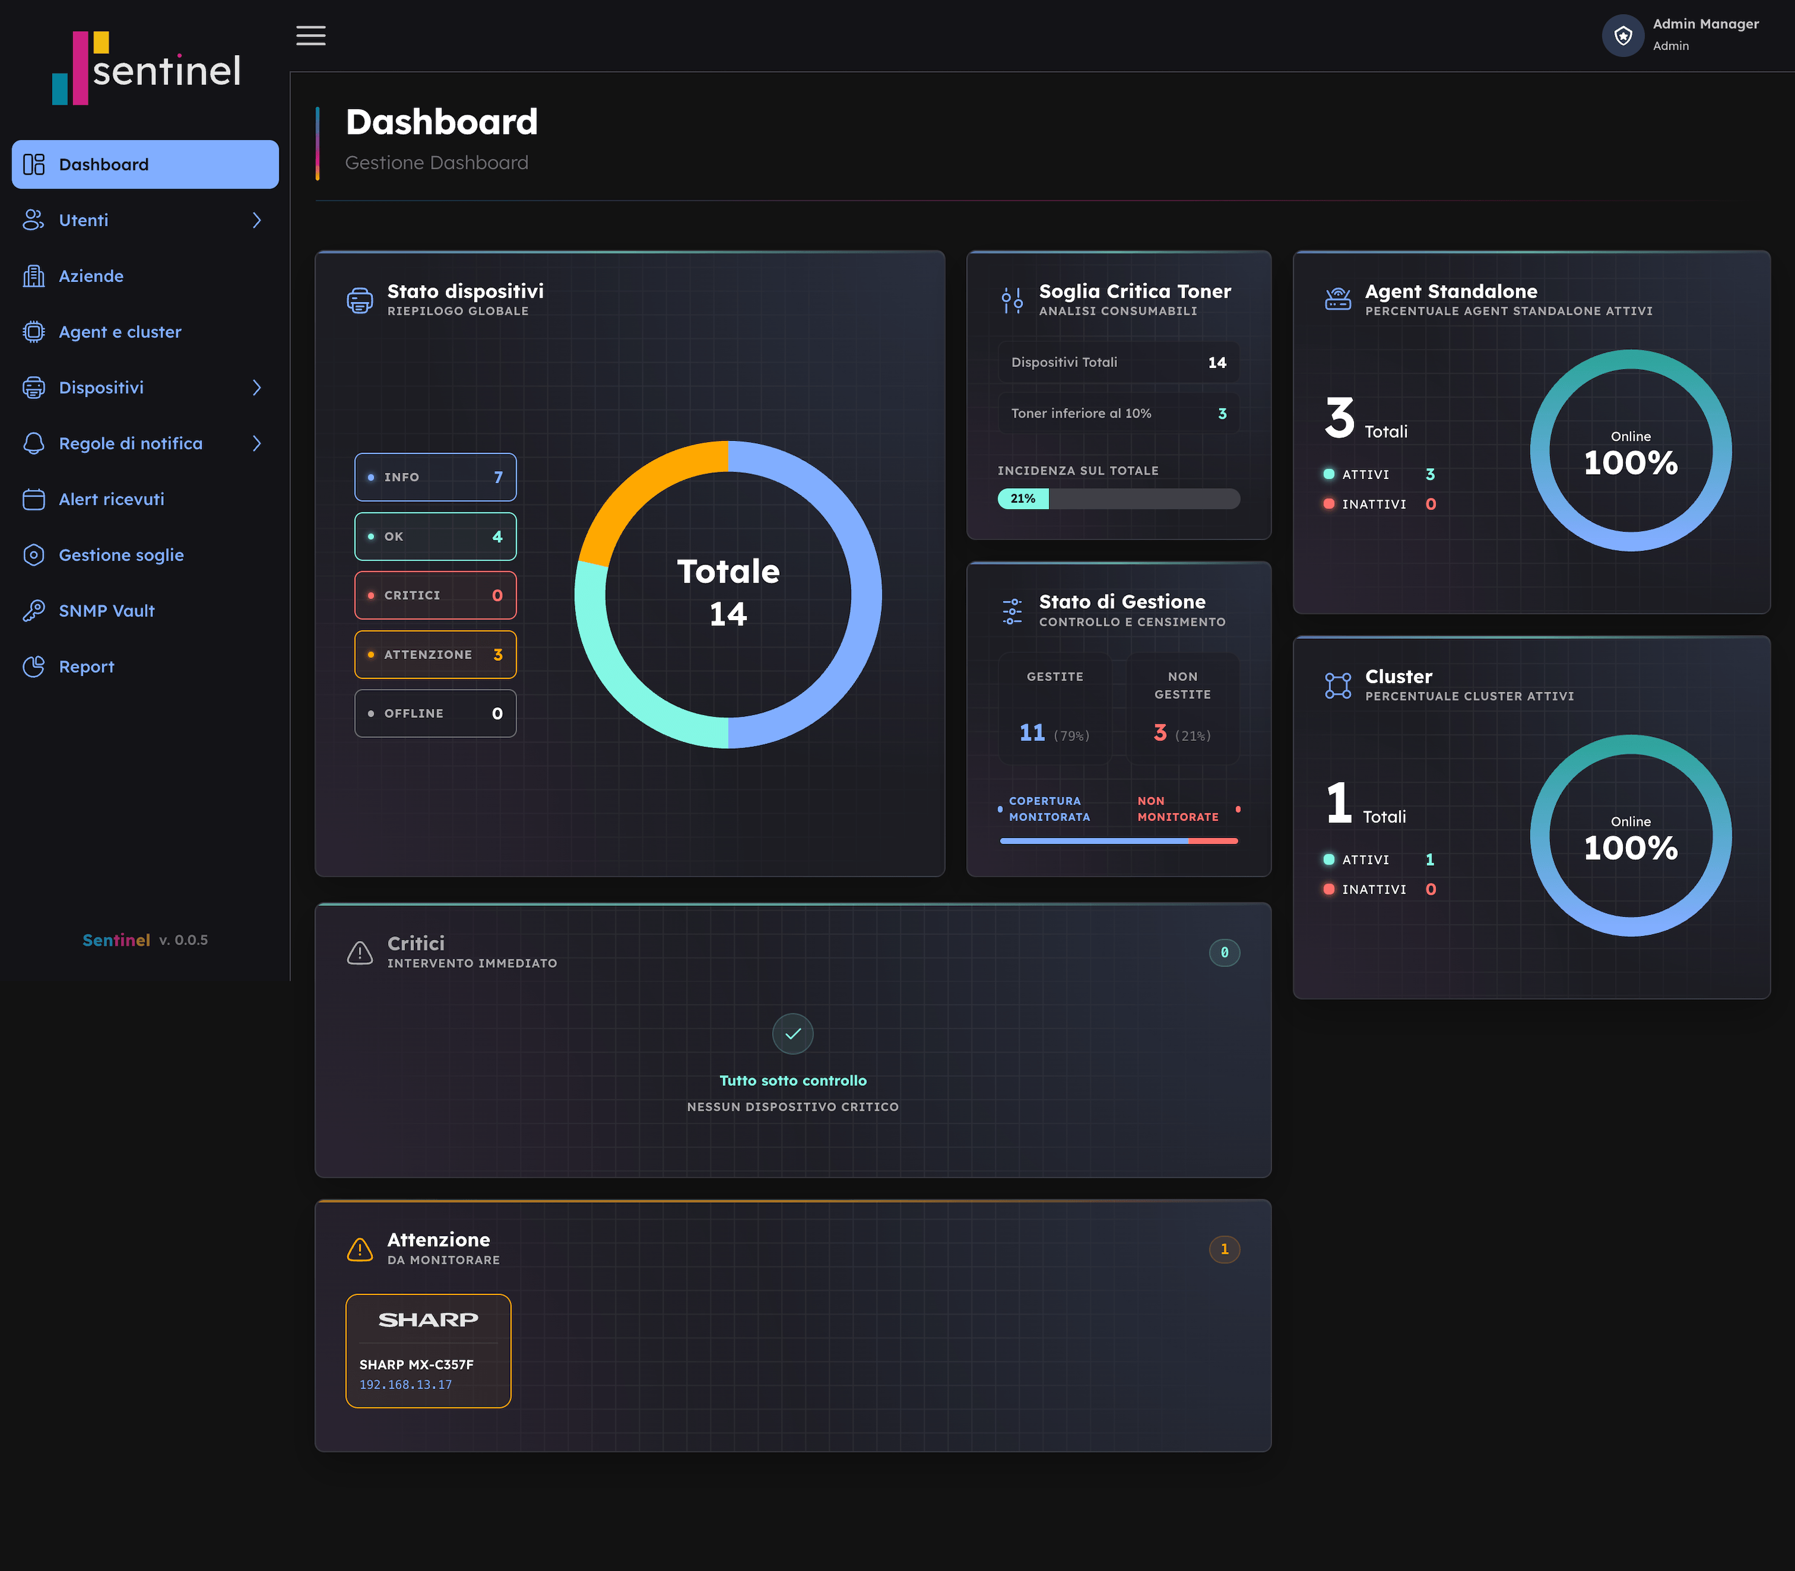Click the SHARP brand logo thumbnail
The image size is (1795, 1571).
(428, 1319)
